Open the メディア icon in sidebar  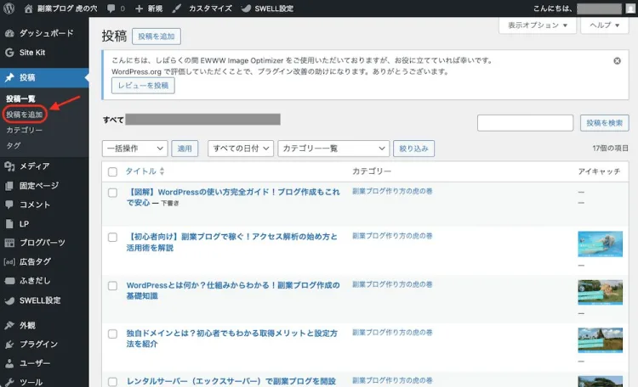9,166
